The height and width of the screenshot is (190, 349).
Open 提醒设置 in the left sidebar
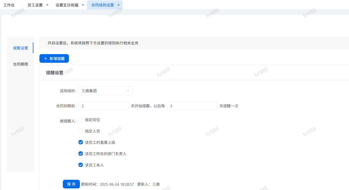click(21, 48)
